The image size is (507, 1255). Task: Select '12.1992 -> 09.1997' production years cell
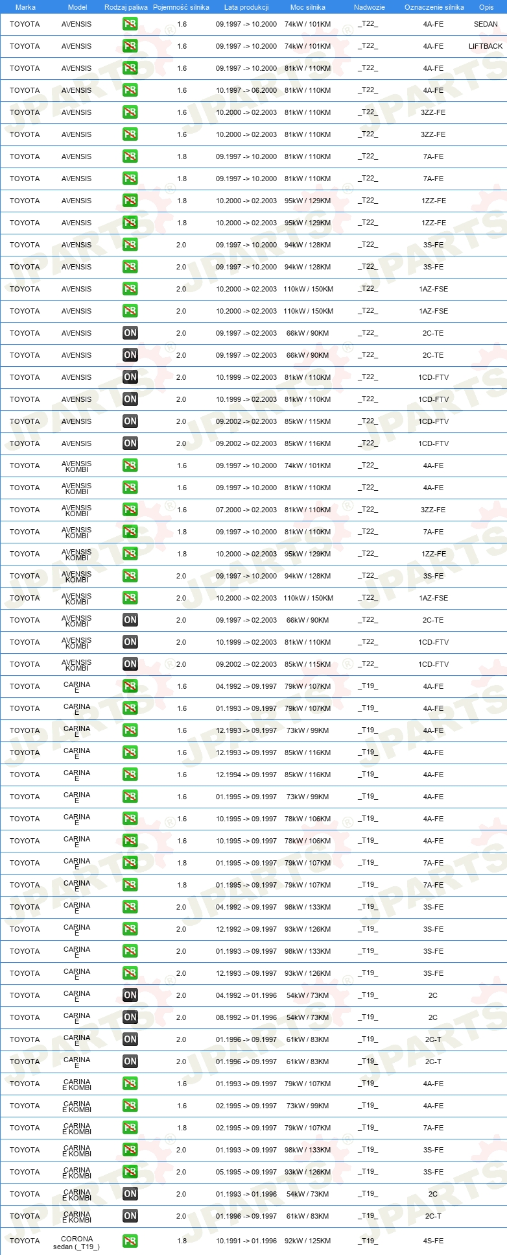246,929
